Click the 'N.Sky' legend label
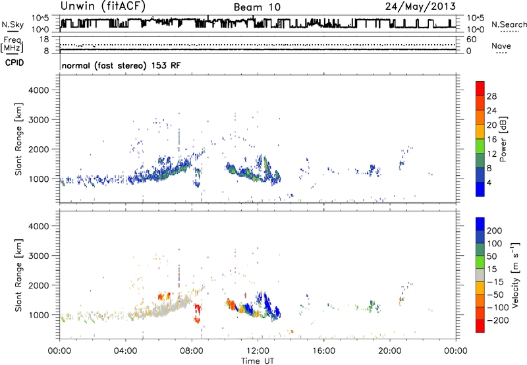The width and height of the screenshot is (527, 365). tap(13, 24)
